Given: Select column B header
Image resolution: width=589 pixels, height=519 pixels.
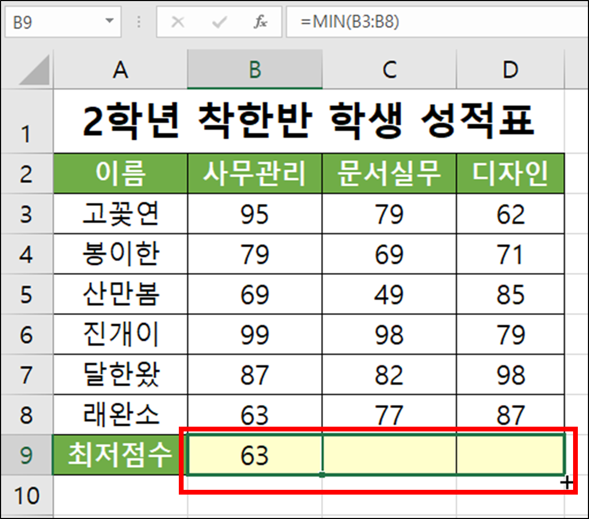Looking at the screenshot, I should pyautogui.click(x=255, y=70).
